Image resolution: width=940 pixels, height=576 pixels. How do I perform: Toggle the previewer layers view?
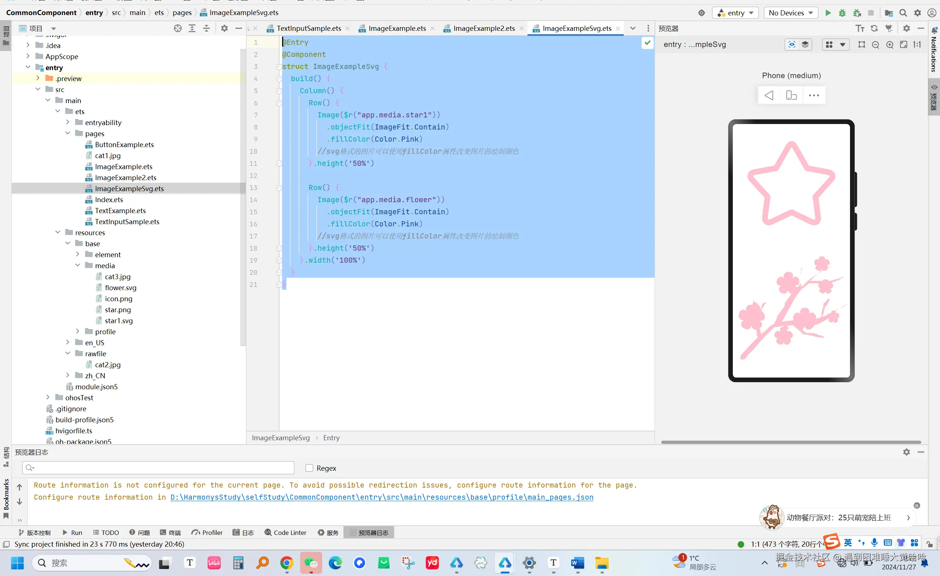point(805,44)
